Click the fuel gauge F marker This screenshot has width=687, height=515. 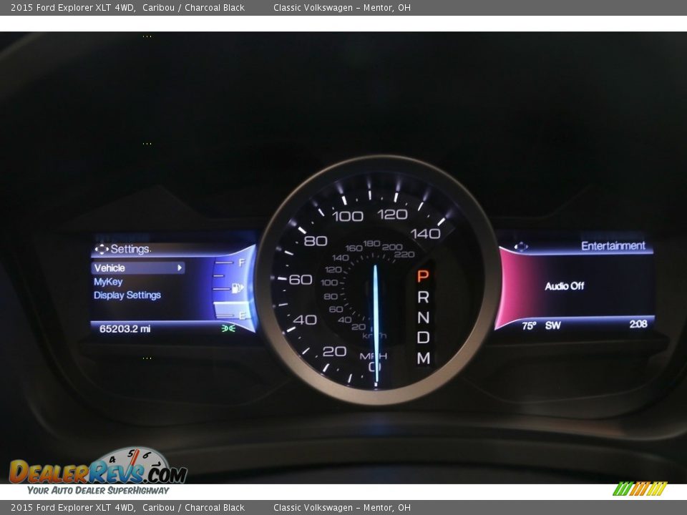(241, 263)
